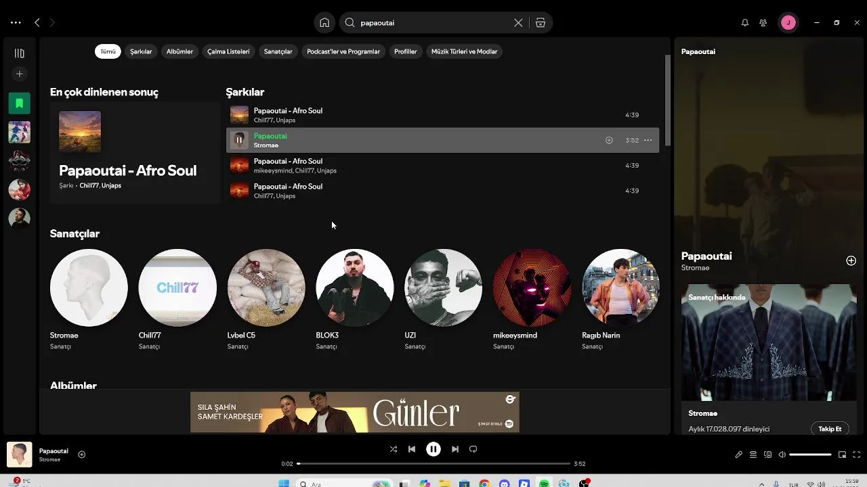Screen dimensions: 867x487
Task: Open Stromae link under Papaoutai in right panel
Action: click(696, 268)
